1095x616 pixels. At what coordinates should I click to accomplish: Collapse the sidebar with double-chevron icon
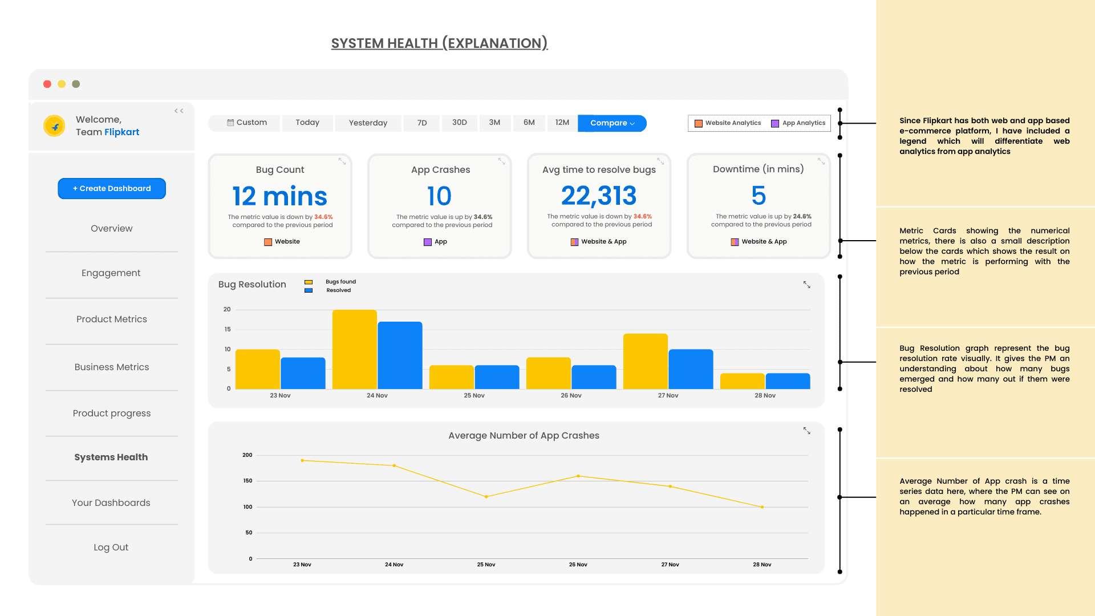coord(179,111)
